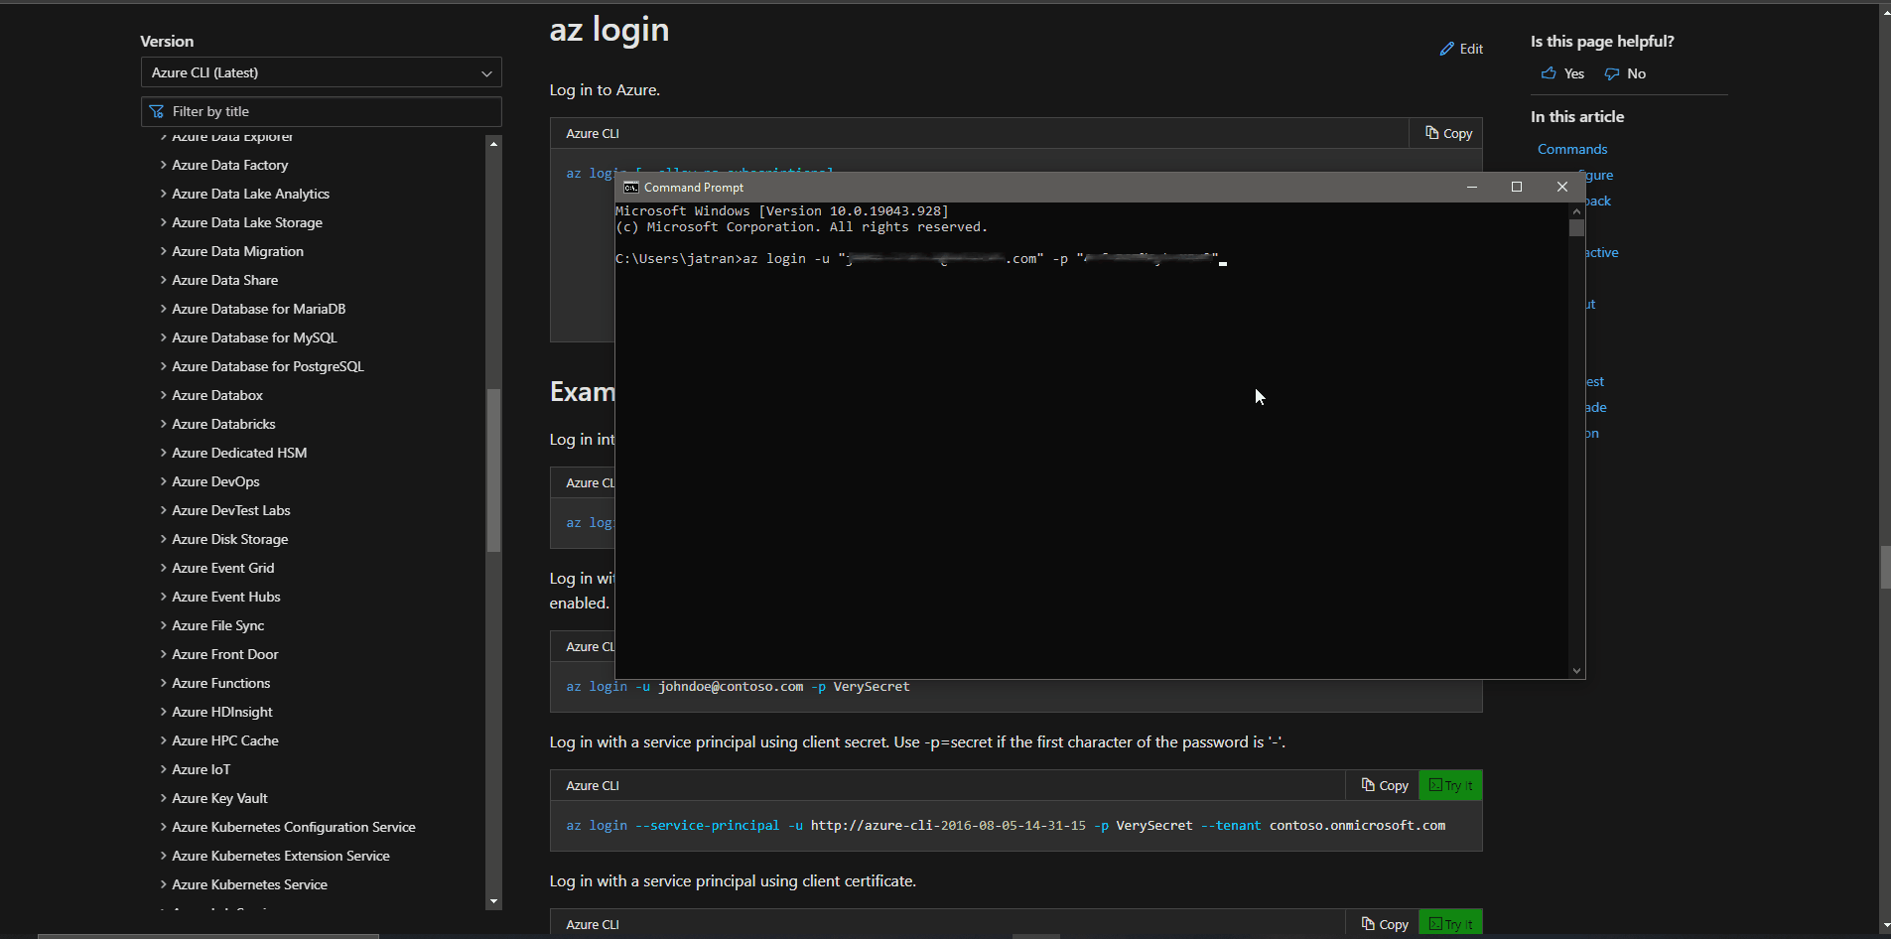Go to Commands article section
Viewport: 1891px width, 939px height.
[1572, 149]
